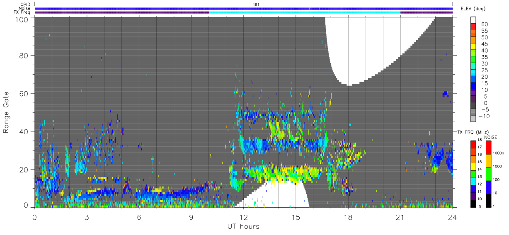The width and height of the screenshot is (509, 235).
Task: Click the CPID label at top left
Action: click(x=26, y=5)
